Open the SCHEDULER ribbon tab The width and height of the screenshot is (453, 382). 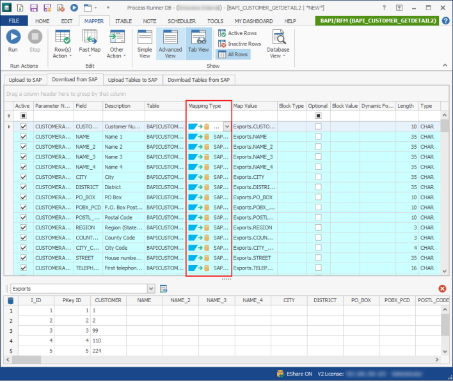coord(182,21)
